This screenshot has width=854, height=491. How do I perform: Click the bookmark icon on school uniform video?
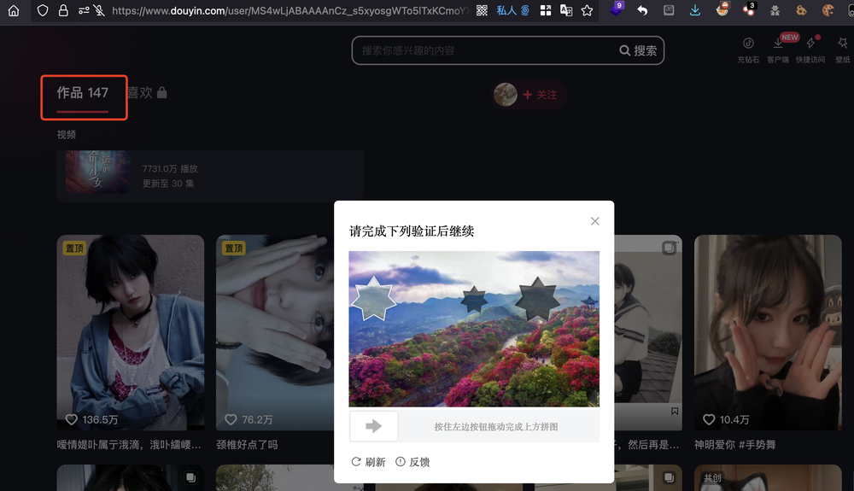tap(675, 411)
